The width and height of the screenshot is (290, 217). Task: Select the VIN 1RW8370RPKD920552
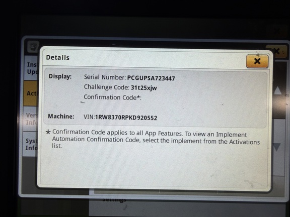(x=126, y=118)
